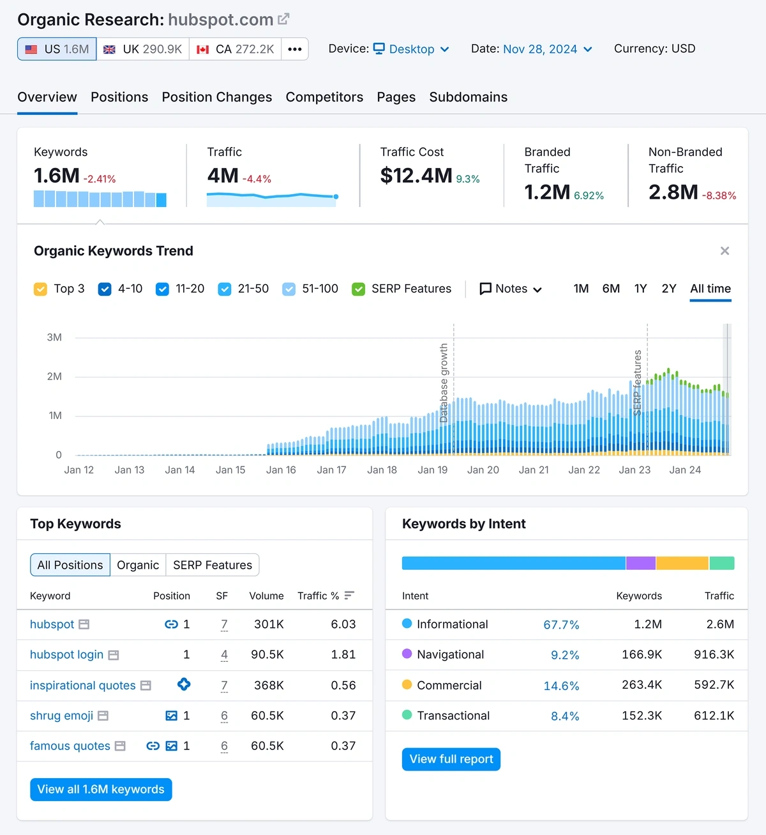Enable the Top 3 positions checkbox

pyautogui.click(x=40, y=289)
